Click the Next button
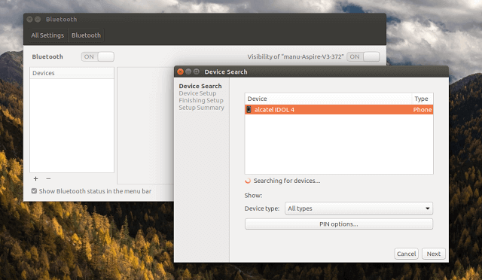This screenshot has height=280, width=482. (x=434, y=254)
